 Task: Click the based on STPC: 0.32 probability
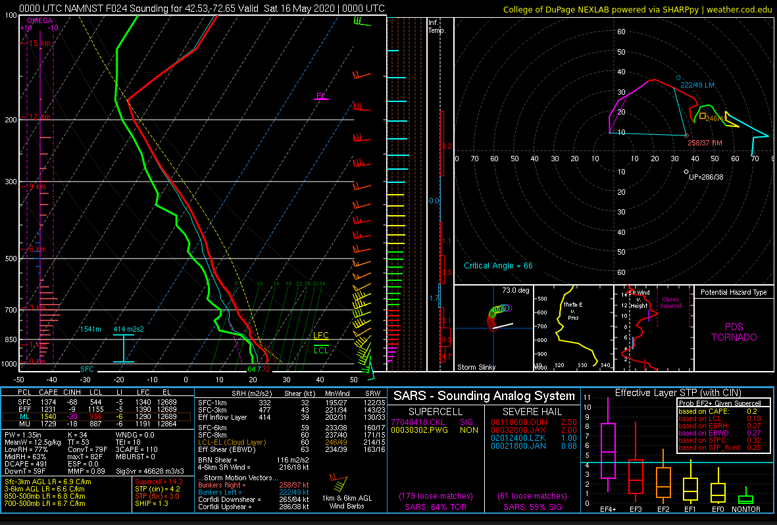point(720,440)
